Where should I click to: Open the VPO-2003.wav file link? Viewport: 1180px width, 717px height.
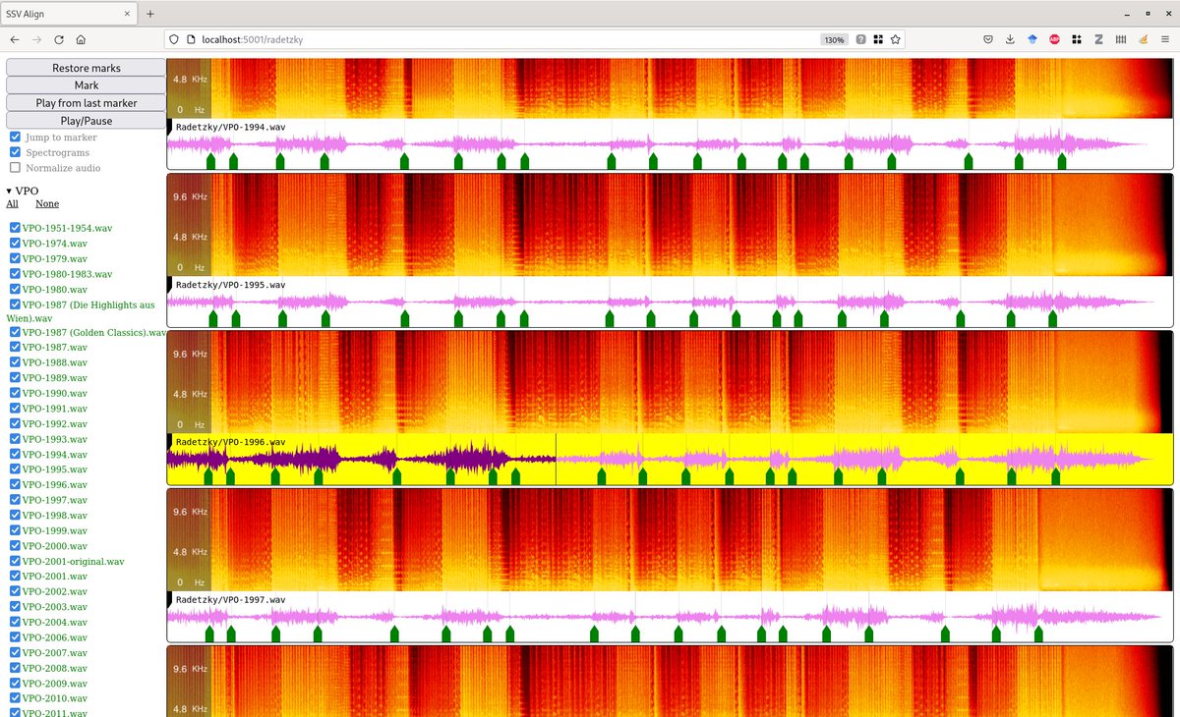tap(55, 607)
